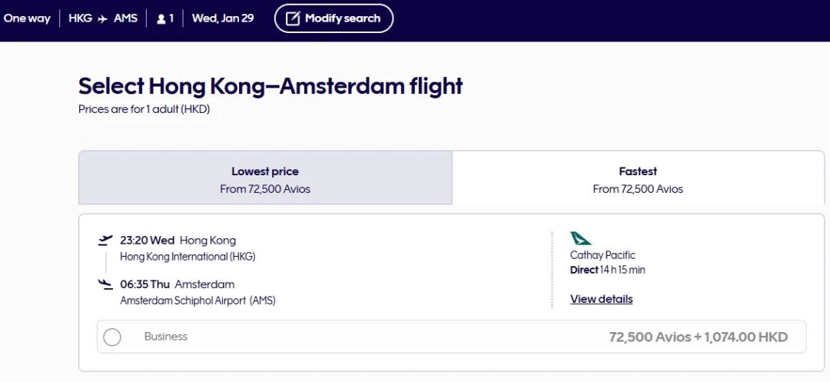Click the HKG origin code in header
Image resolution: width=830 pixels, height=382 pixels.
point(80,18)
